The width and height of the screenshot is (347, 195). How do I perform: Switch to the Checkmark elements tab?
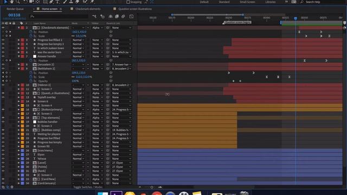[88, 9]
